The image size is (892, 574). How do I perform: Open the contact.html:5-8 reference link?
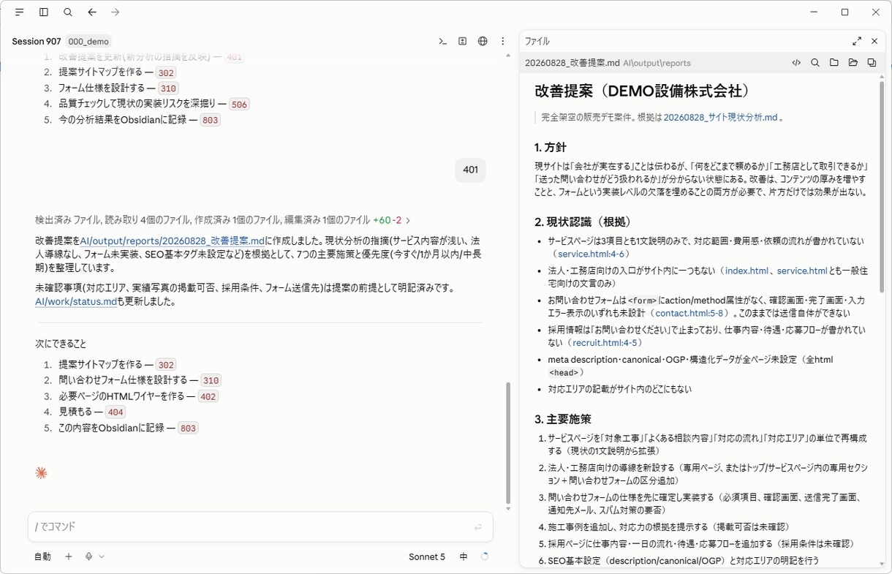(689, 313)
